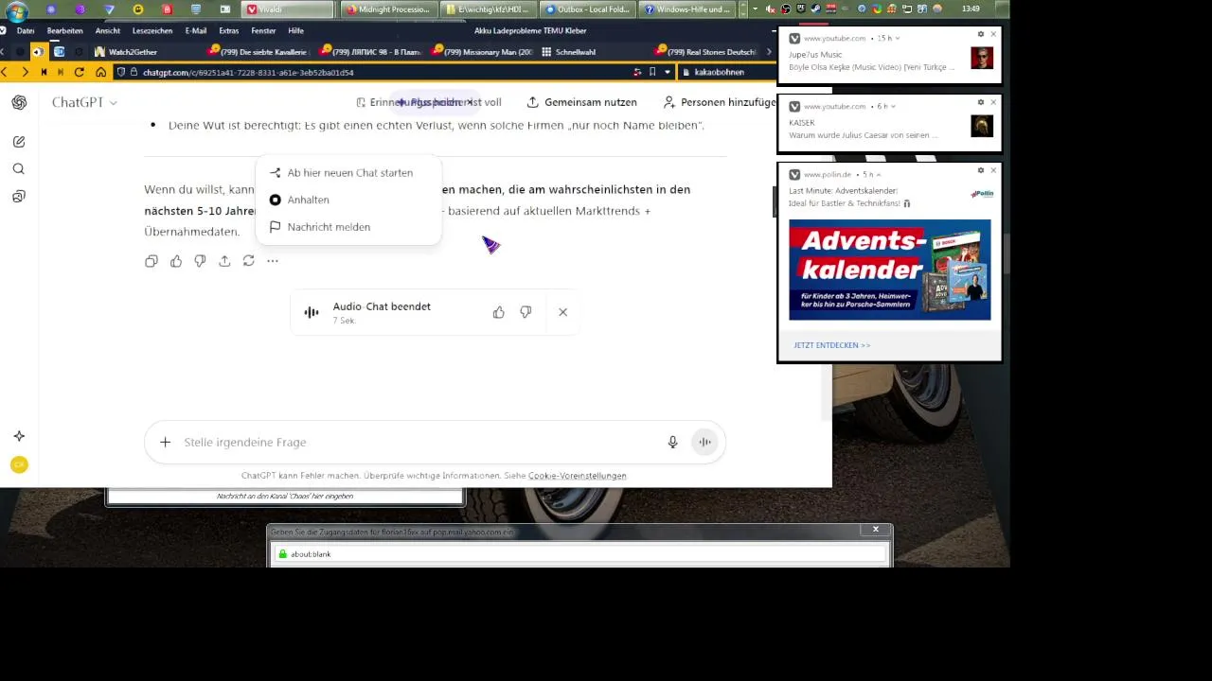The width and height of the screenshot is (1212, 681).
Task: Click muted volume icon in system tray
Action: point(772,9)
